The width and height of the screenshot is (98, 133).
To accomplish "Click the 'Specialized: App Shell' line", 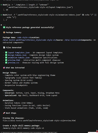I will coord(31,95).
